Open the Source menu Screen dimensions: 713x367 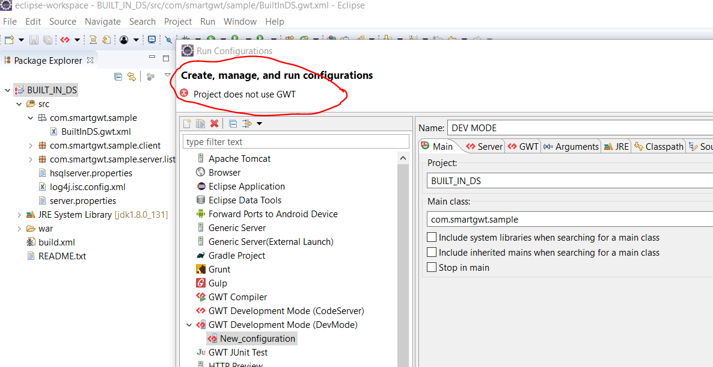63,22
